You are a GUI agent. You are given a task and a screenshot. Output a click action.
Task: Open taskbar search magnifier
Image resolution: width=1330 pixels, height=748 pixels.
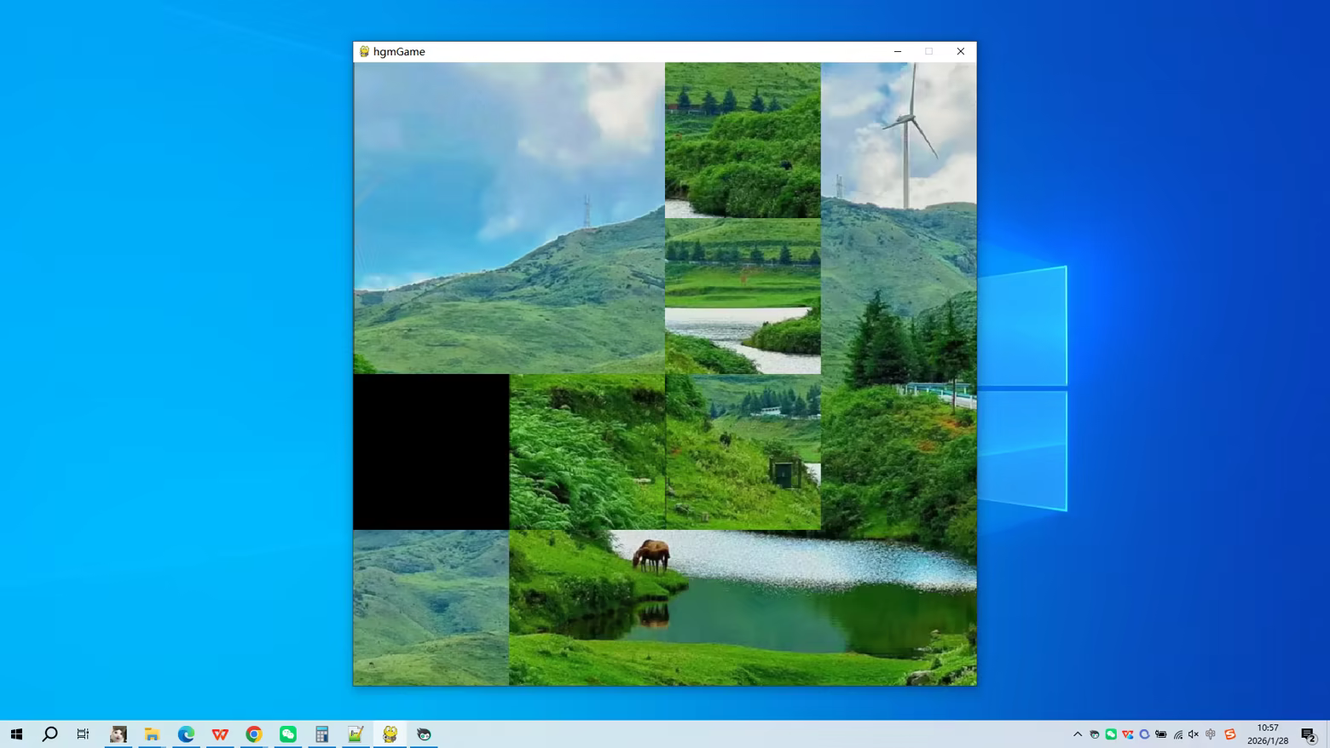point(49,734)
